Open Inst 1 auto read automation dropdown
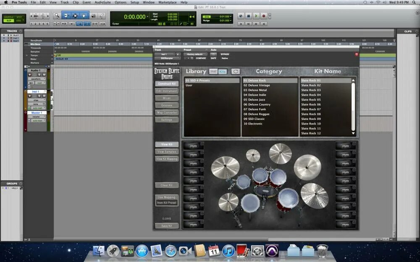The height and width of the screenshot is (262, 420). pos(38,108)
